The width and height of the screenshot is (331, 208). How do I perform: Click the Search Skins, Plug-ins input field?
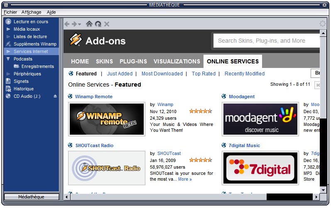266,41
